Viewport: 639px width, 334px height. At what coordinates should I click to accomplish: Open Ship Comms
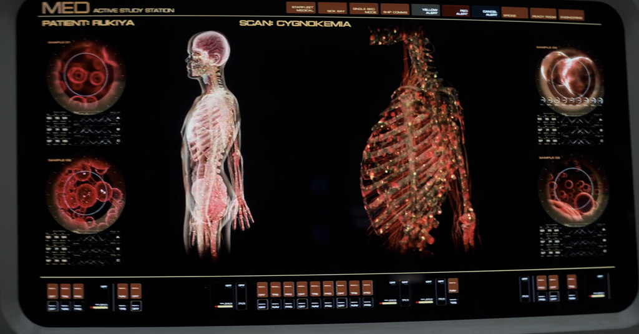point(395,9)
